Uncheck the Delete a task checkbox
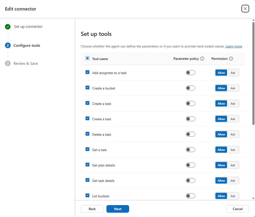255x217 pixels. pos(87,134)
